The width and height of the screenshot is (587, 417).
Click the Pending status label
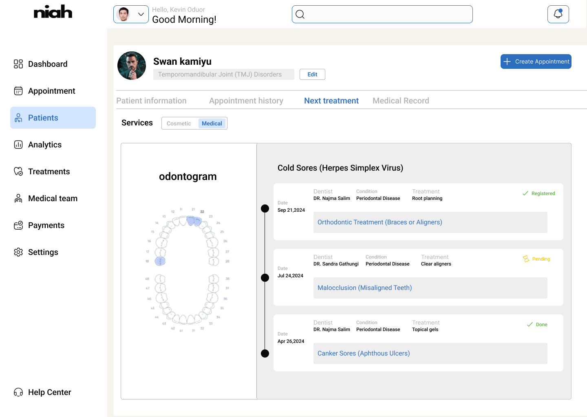(x=541, y=259)
